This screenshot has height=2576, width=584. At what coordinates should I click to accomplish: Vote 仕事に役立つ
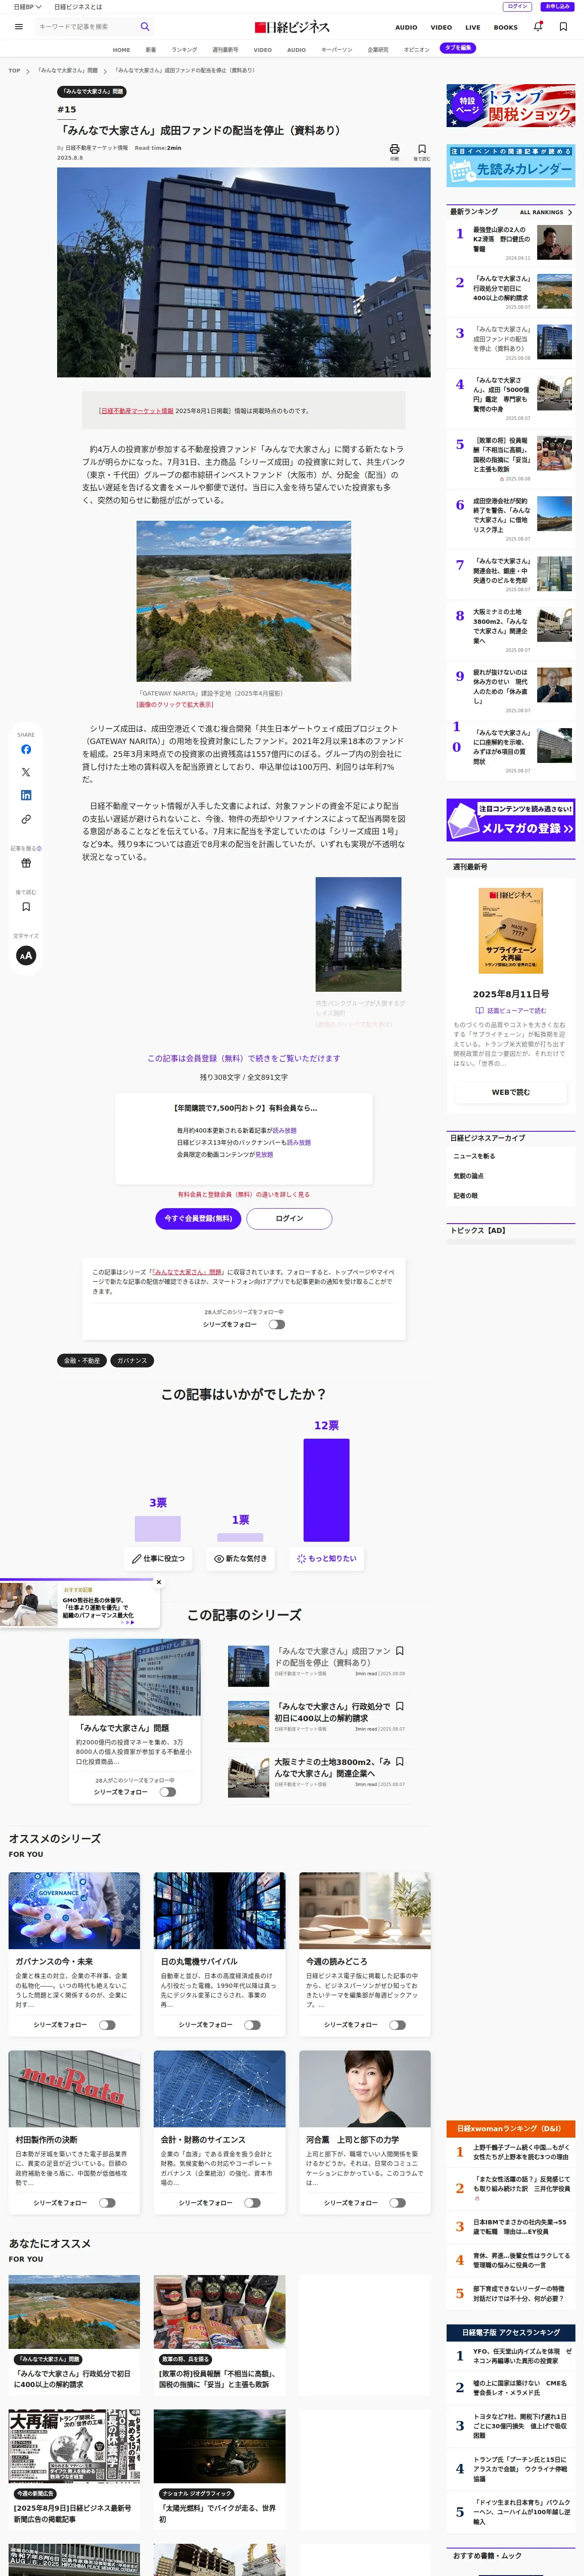(x=158, y=1558)
